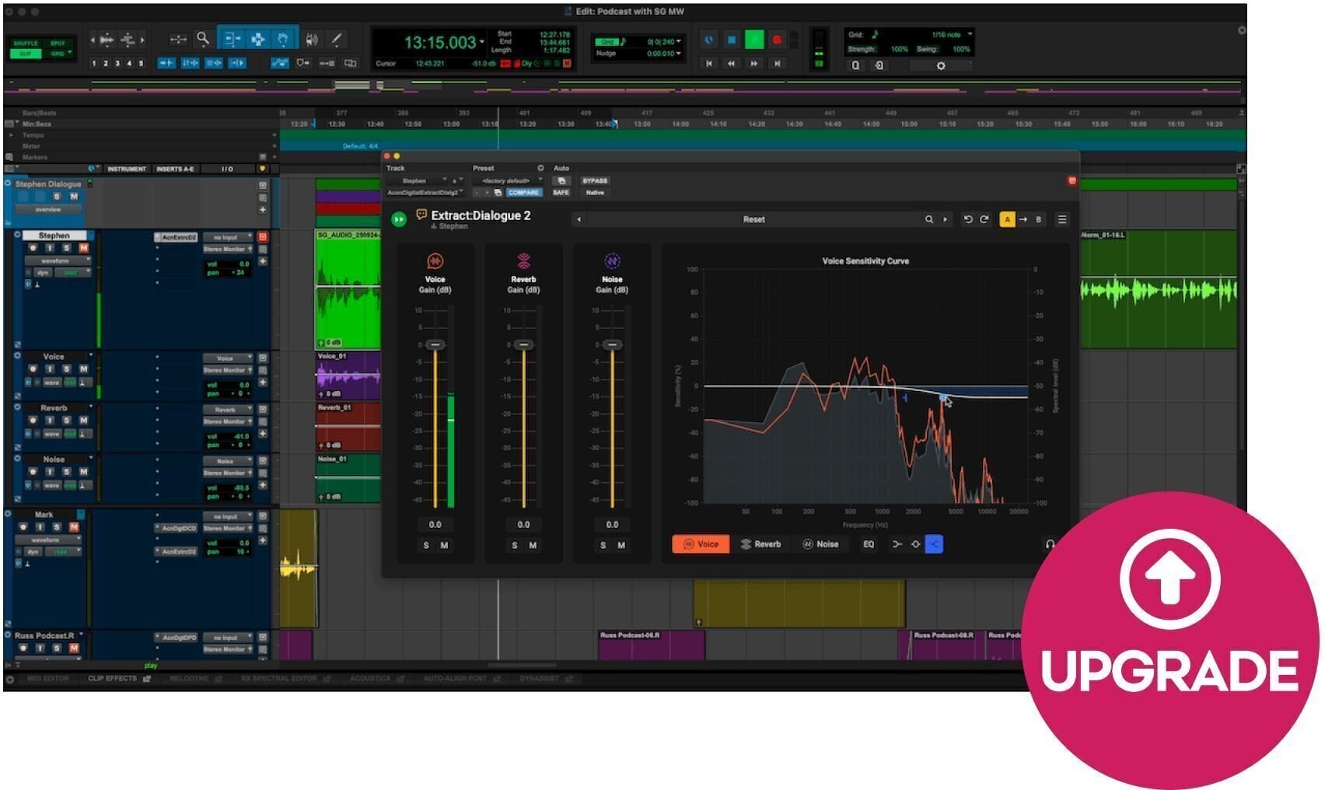Open the 1/16 note grid value dropdown
The image size is (1325, 790).
pos(951,35)
